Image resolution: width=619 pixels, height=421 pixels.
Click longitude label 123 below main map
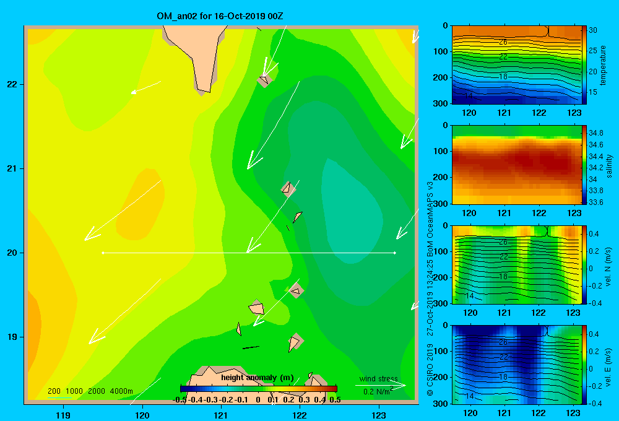coord(379,415)
